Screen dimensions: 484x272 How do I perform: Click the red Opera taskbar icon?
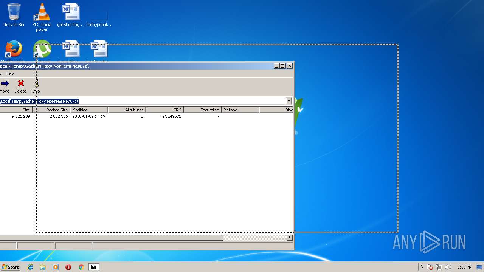click(68, 267)
